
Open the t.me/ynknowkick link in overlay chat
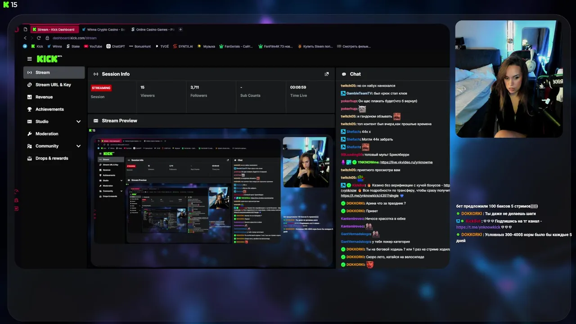click(x=478, y=227)
